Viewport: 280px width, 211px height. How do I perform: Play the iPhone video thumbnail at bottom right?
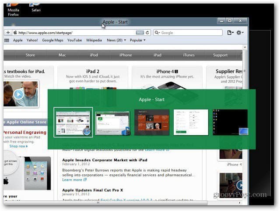(240, 185)
